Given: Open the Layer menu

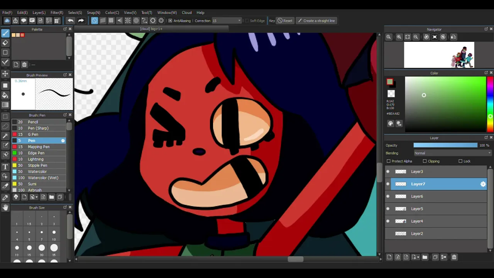Looking at the screenshot, I should point(39,12).
